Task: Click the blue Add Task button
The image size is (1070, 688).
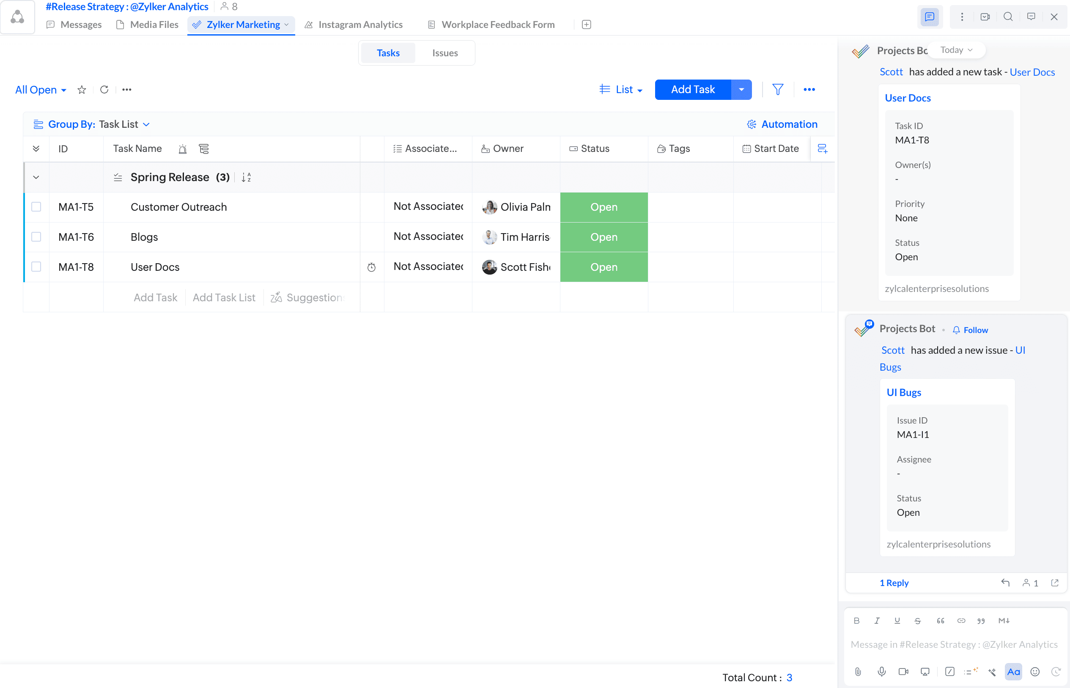Action: pos(693,89)
